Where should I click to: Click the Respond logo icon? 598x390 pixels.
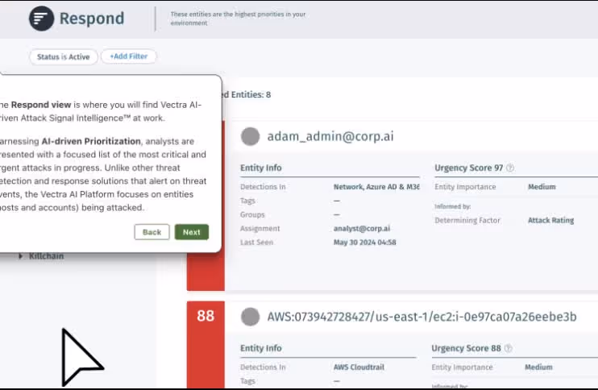point(41,19)
